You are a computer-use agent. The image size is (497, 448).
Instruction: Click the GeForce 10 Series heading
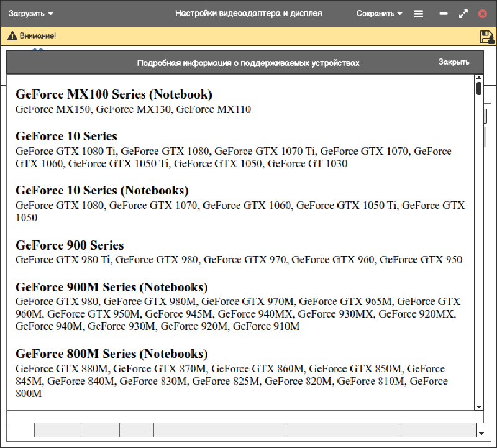point(66,136)
